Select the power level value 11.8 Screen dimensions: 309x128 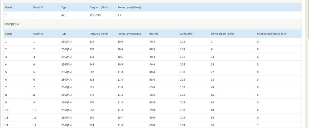coord(120,87)
